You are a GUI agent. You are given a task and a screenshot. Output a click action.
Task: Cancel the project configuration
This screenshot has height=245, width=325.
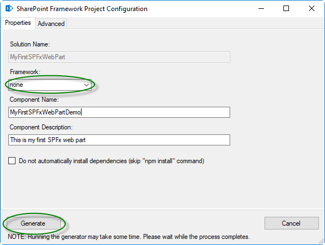291,223
